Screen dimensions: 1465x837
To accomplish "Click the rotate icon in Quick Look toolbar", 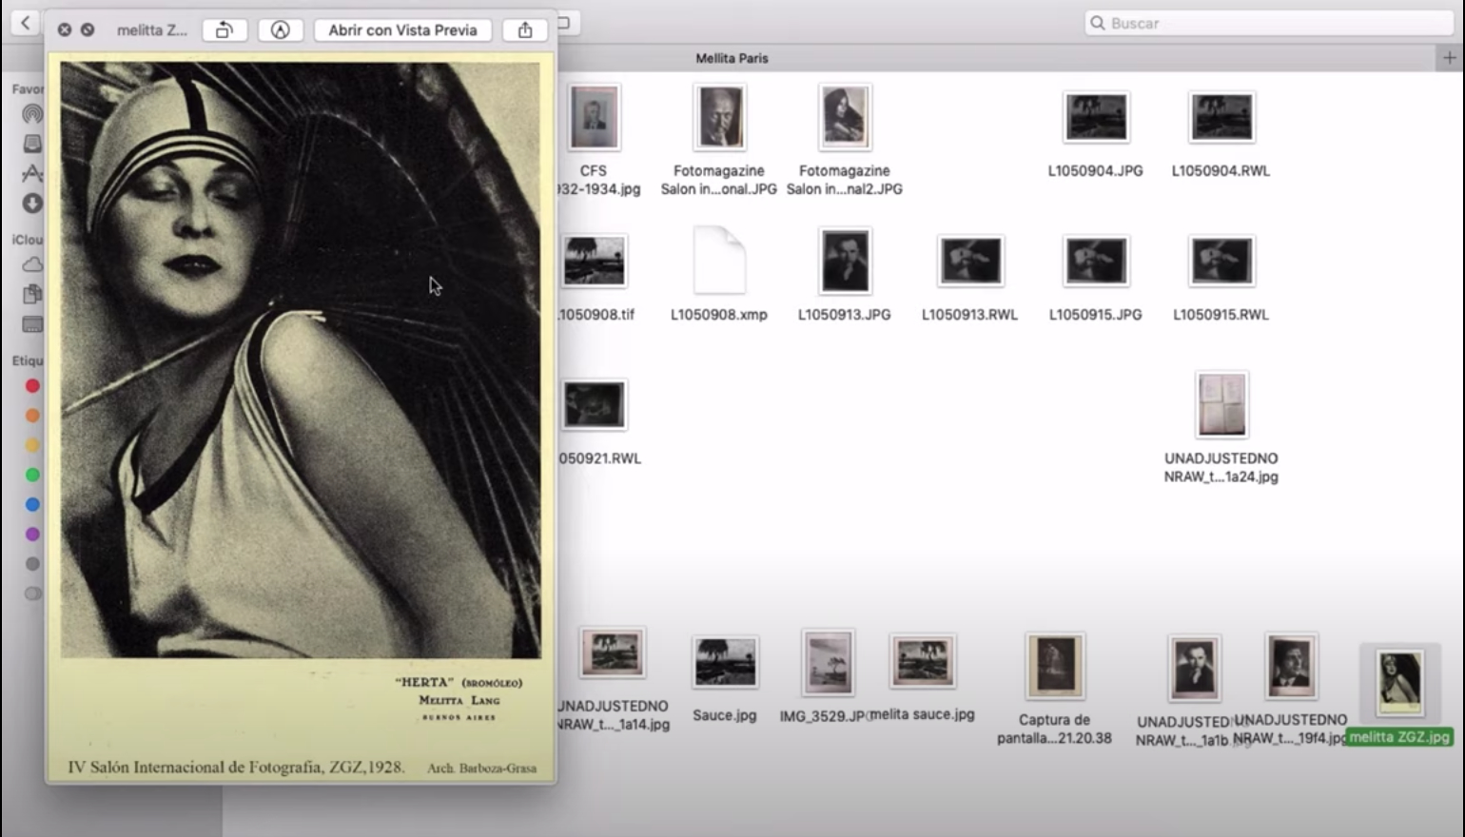I will tap(225, 29).
